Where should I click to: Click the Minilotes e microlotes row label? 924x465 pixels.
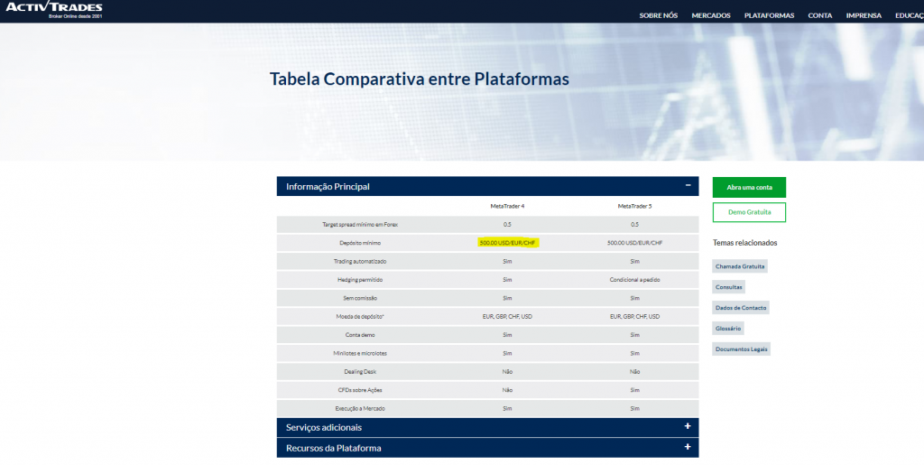[x=359, y=353]
